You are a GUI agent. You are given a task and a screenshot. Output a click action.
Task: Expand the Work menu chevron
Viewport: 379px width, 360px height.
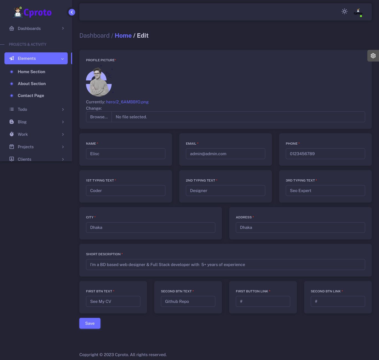63,134
